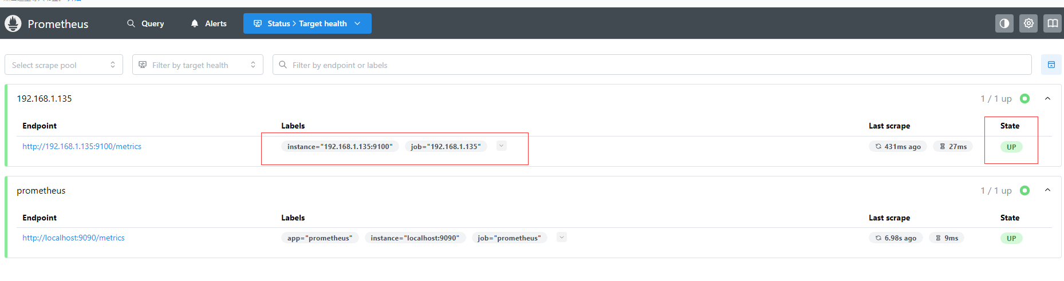Open Filter by target health dropdown
This screenshot has height=281, width=1064.
[198, 65]
